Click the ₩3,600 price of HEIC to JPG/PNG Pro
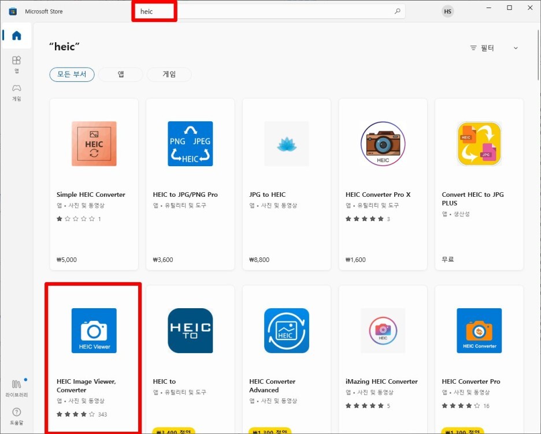The height and width of the screenshot is (434, 541). tap(163, 260)
